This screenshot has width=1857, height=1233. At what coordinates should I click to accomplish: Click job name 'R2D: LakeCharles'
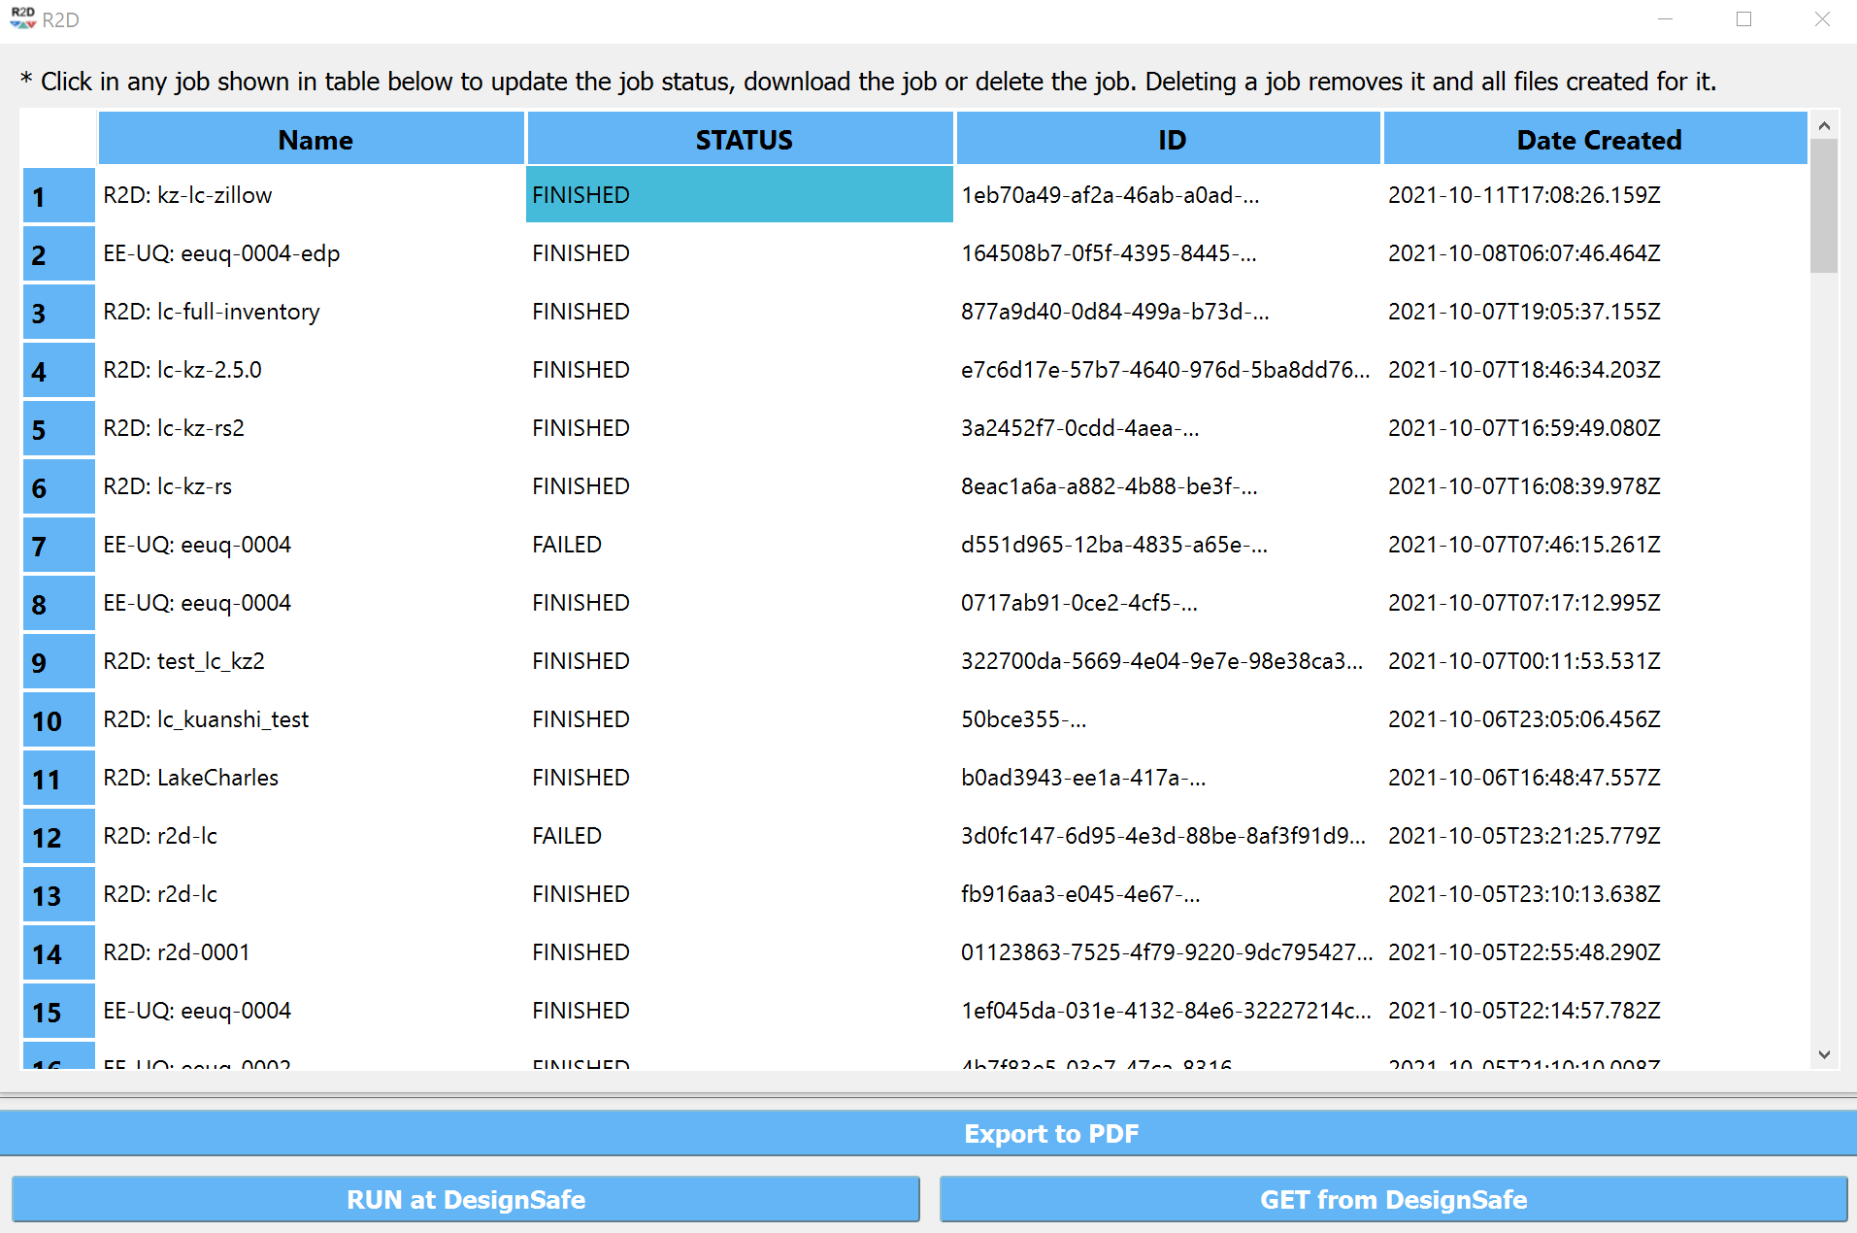pyautogui.click(x=190, y=778)
